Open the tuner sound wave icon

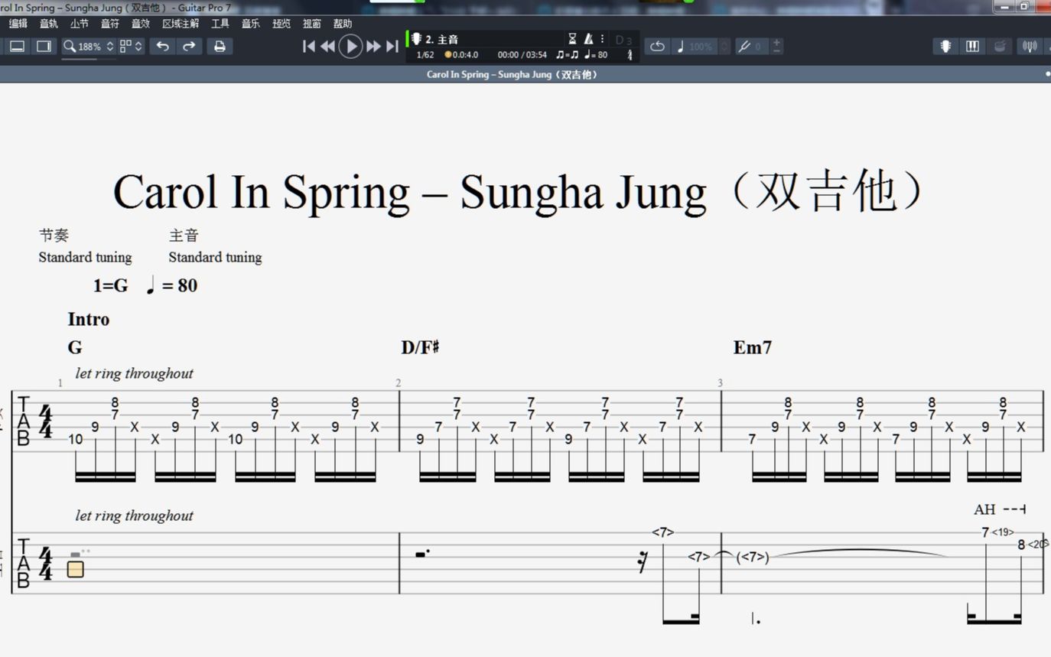pos(1030,47)
